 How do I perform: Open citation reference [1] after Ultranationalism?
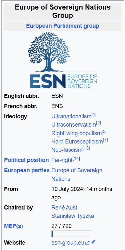[x=94, y=115]
